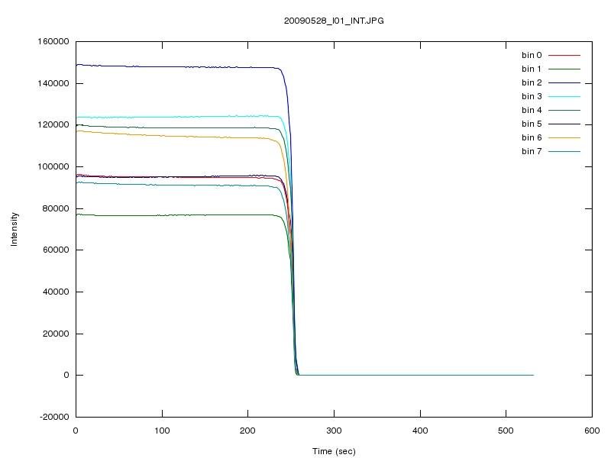Click the 'Intensity' y-axis label
611x458 pixels.
(15, 229)
